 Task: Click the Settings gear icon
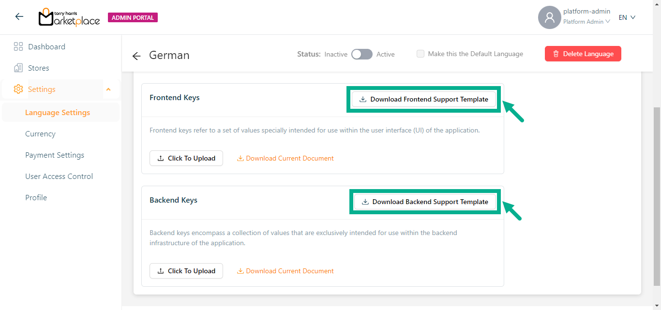click(18, 89)
